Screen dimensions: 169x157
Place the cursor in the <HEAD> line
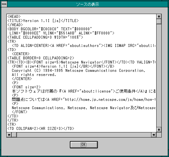coord(14,17)
